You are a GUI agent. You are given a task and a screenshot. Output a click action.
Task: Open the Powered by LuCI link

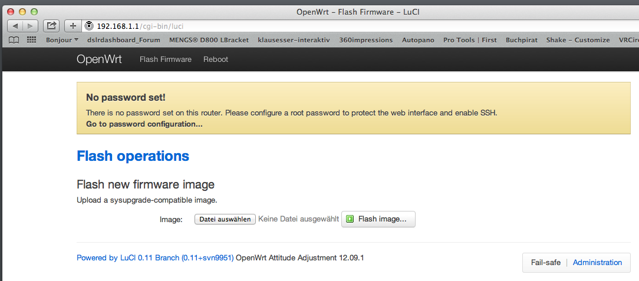[x=155, y=258]
